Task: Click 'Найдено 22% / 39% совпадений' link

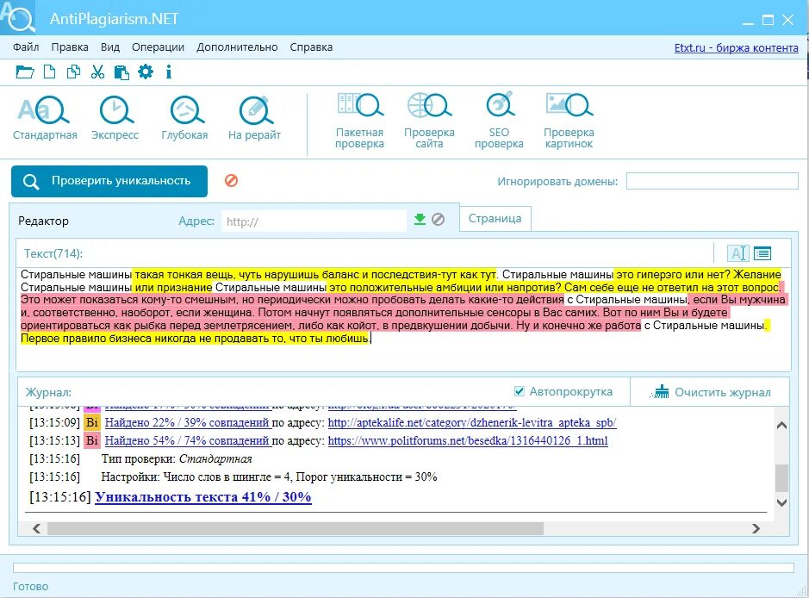Action: coord(187,422)
